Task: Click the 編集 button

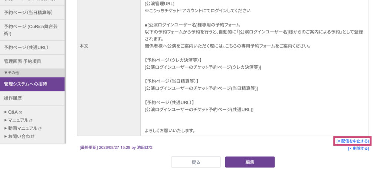Action: [x=250, y=162]
